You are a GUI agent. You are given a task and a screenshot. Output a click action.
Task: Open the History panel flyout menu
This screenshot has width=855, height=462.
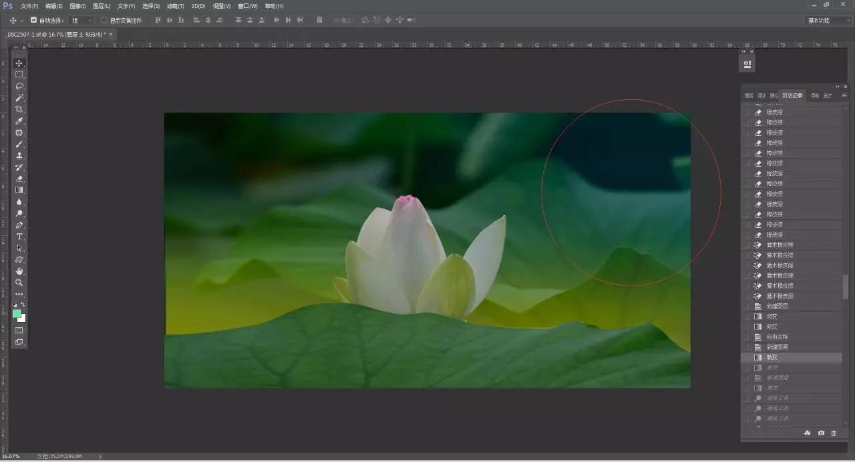[844, 95]
